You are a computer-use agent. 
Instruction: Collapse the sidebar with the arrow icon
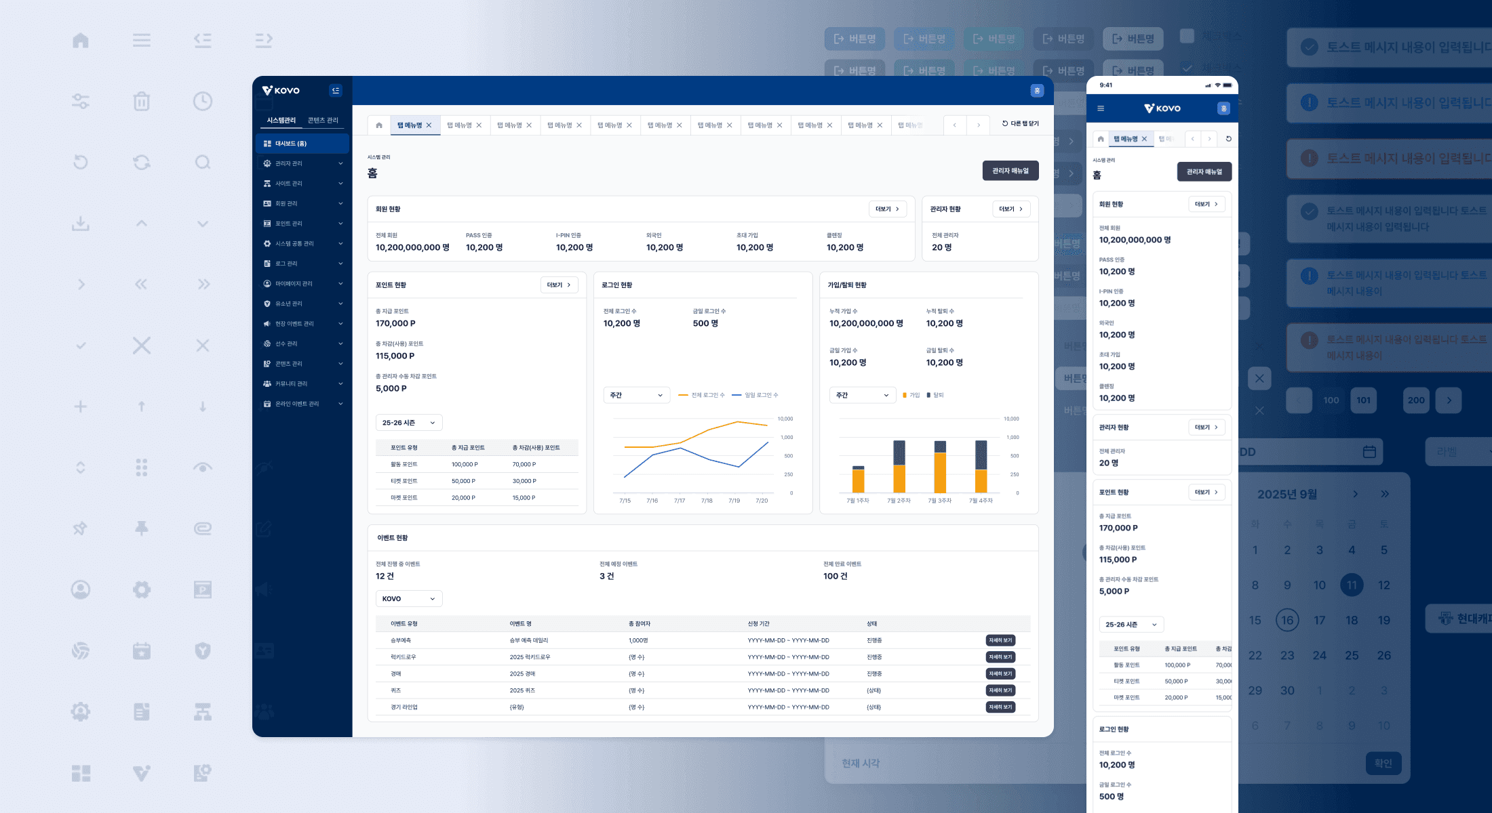click(x=336, y=90)
